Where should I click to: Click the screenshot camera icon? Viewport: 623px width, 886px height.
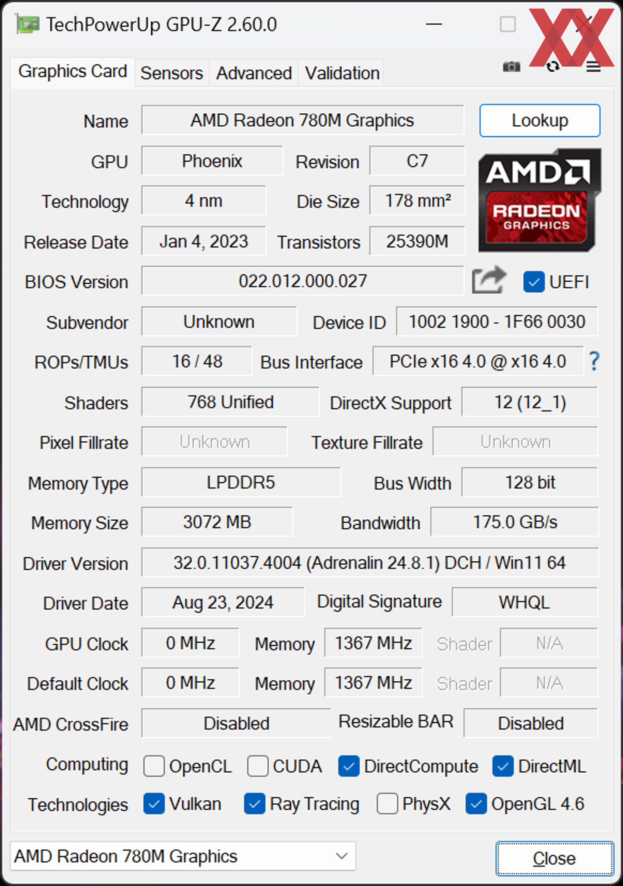(511, 67)
